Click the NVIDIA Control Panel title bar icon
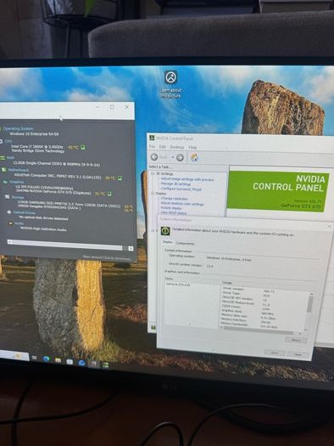Viewport: 334px width, 446px height. point(152,138)
